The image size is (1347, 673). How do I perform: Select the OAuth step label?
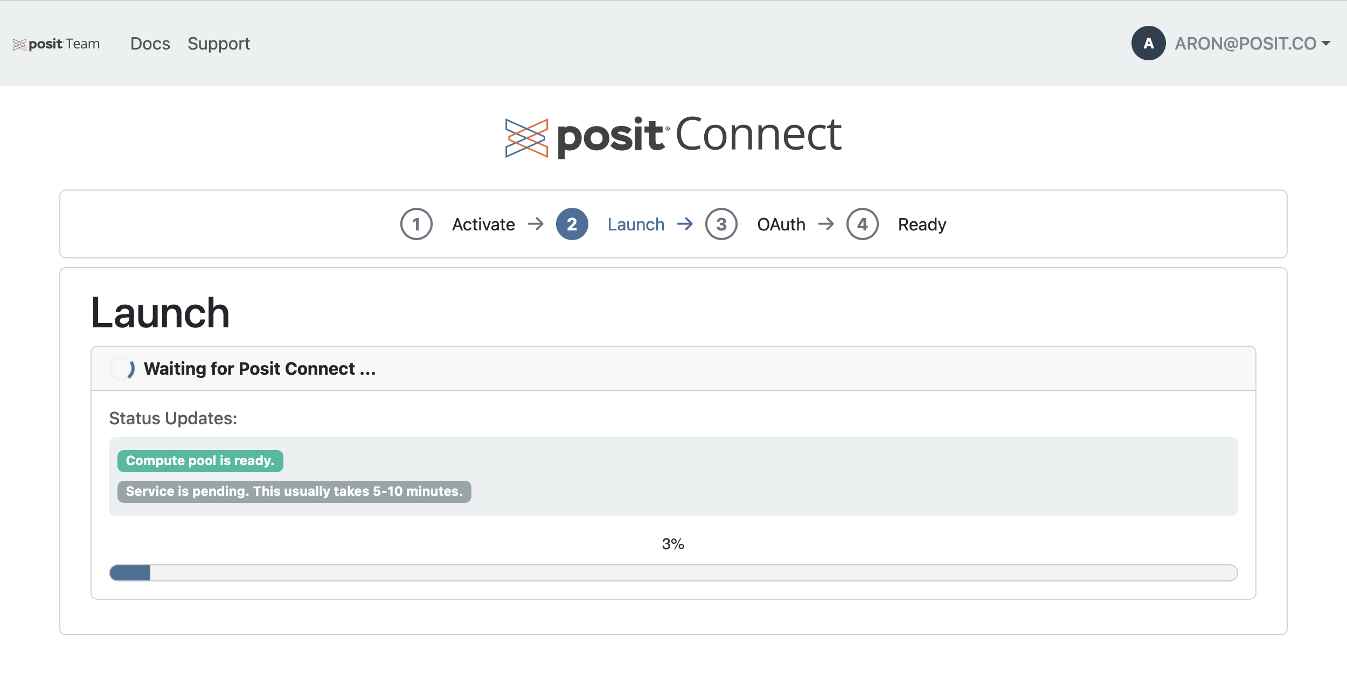pos(781,225)
